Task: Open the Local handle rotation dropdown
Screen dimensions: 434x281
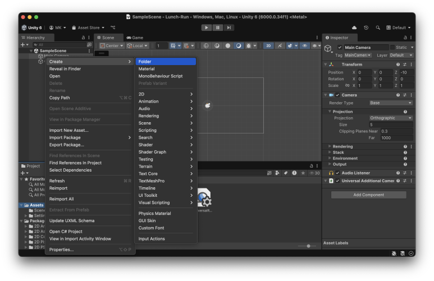Action: [x=137, y=45]
